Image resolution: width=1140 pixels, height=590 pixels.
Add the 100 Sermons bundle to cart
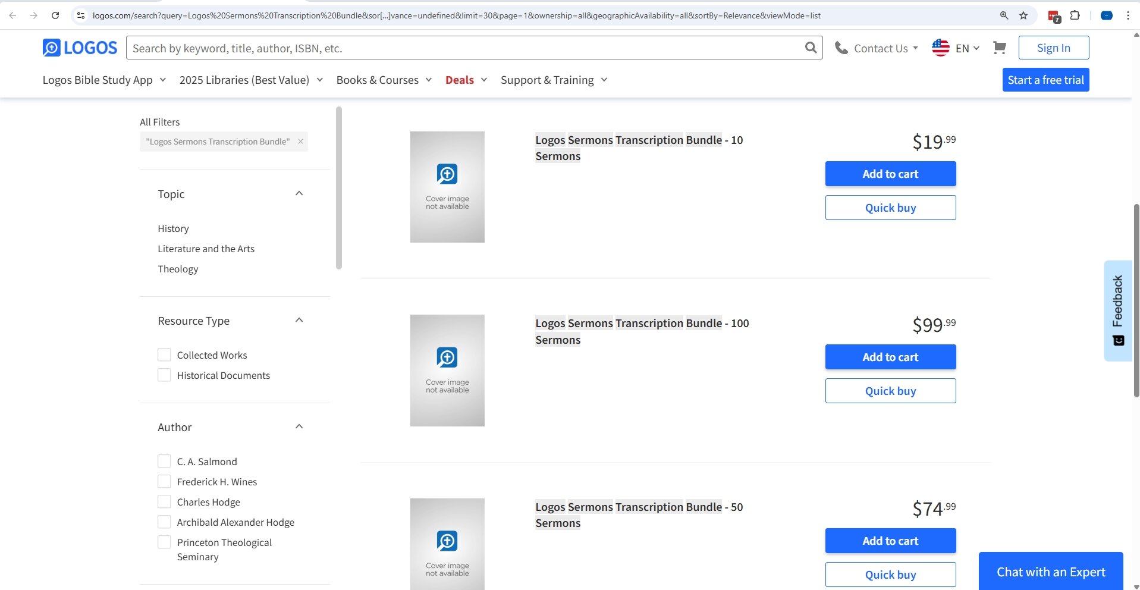(x=890, y=357)
